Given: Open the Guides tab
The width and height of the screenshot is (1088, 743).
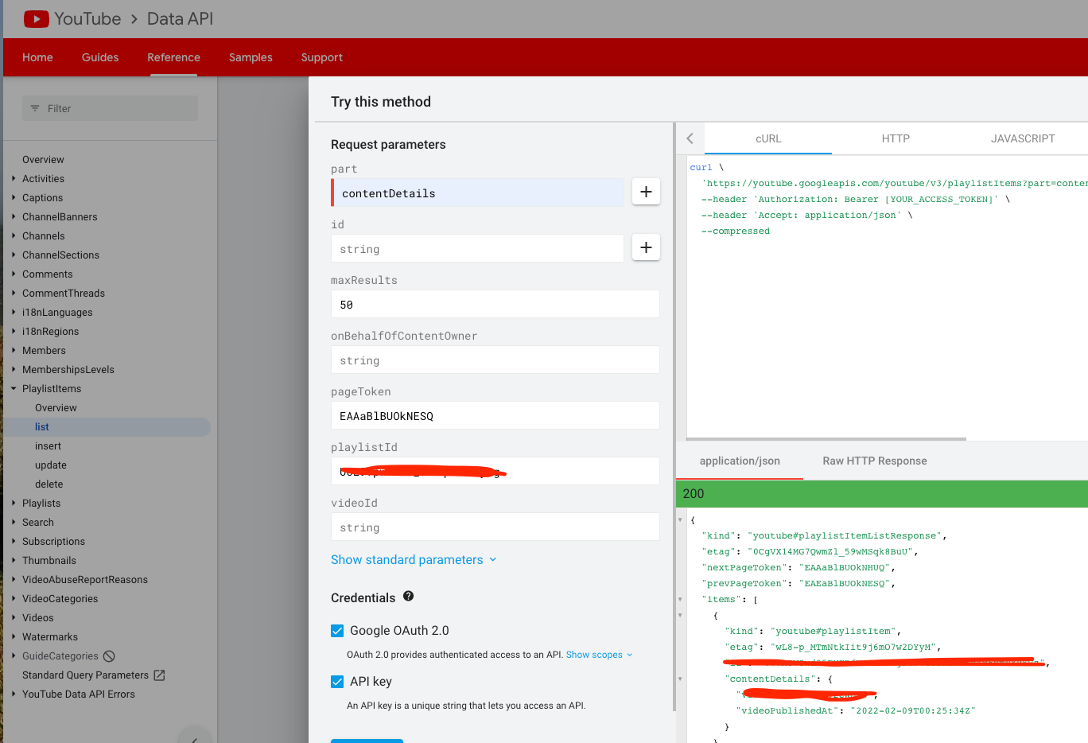Looking at the screenshot, I should [100, 57].
